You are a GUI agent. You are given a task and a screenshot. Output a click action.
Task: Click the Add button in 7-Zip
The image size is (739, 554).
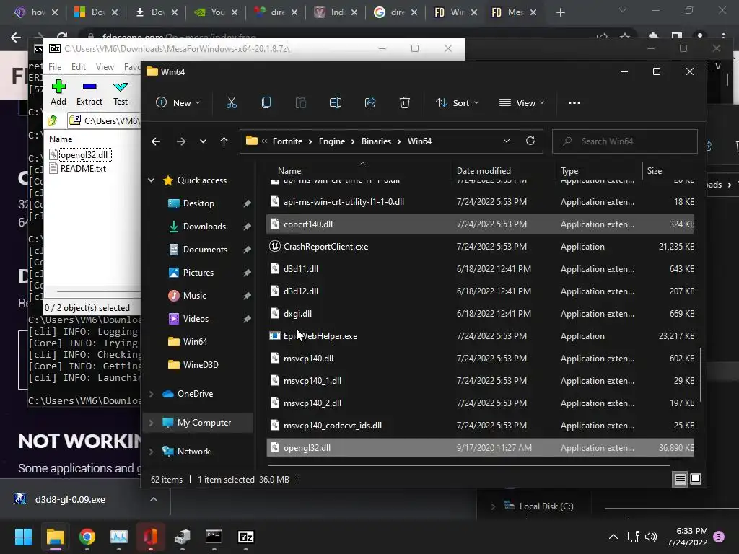(58, 93)
